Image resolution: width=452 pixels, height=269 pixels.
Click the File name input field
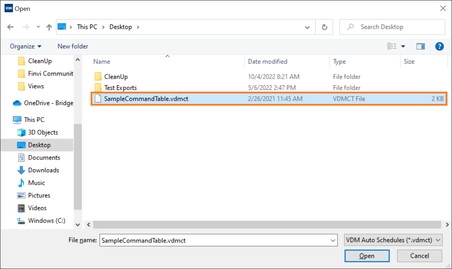[218, 240]
